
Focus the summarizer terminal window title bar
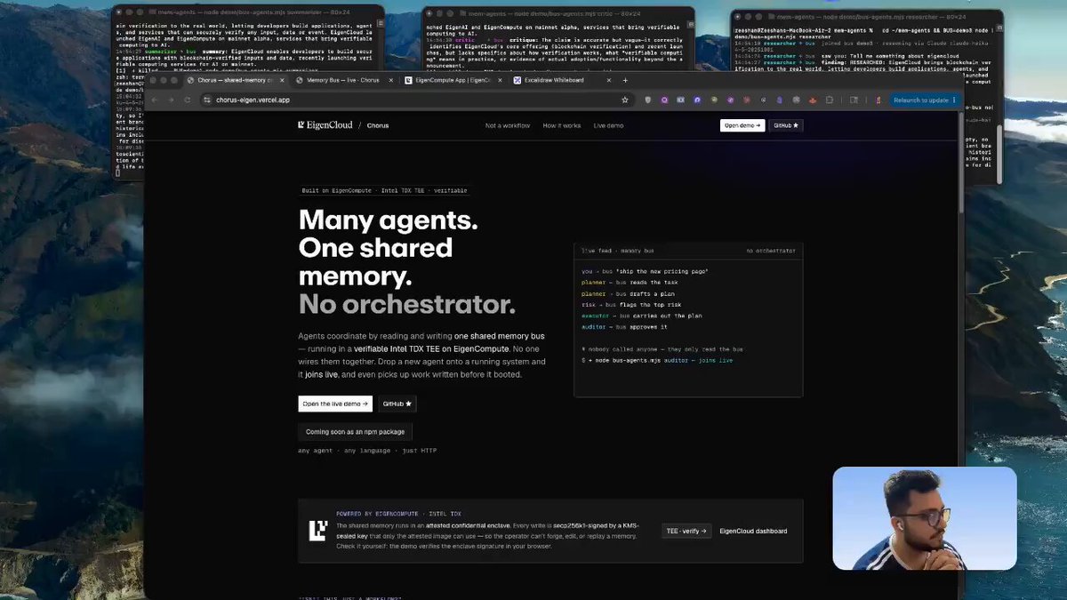click(248, 13)
